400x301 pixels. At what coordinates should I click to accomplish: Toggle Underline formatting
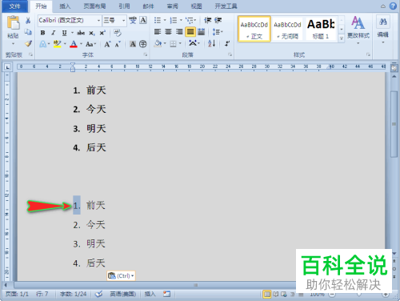point(64,33)
